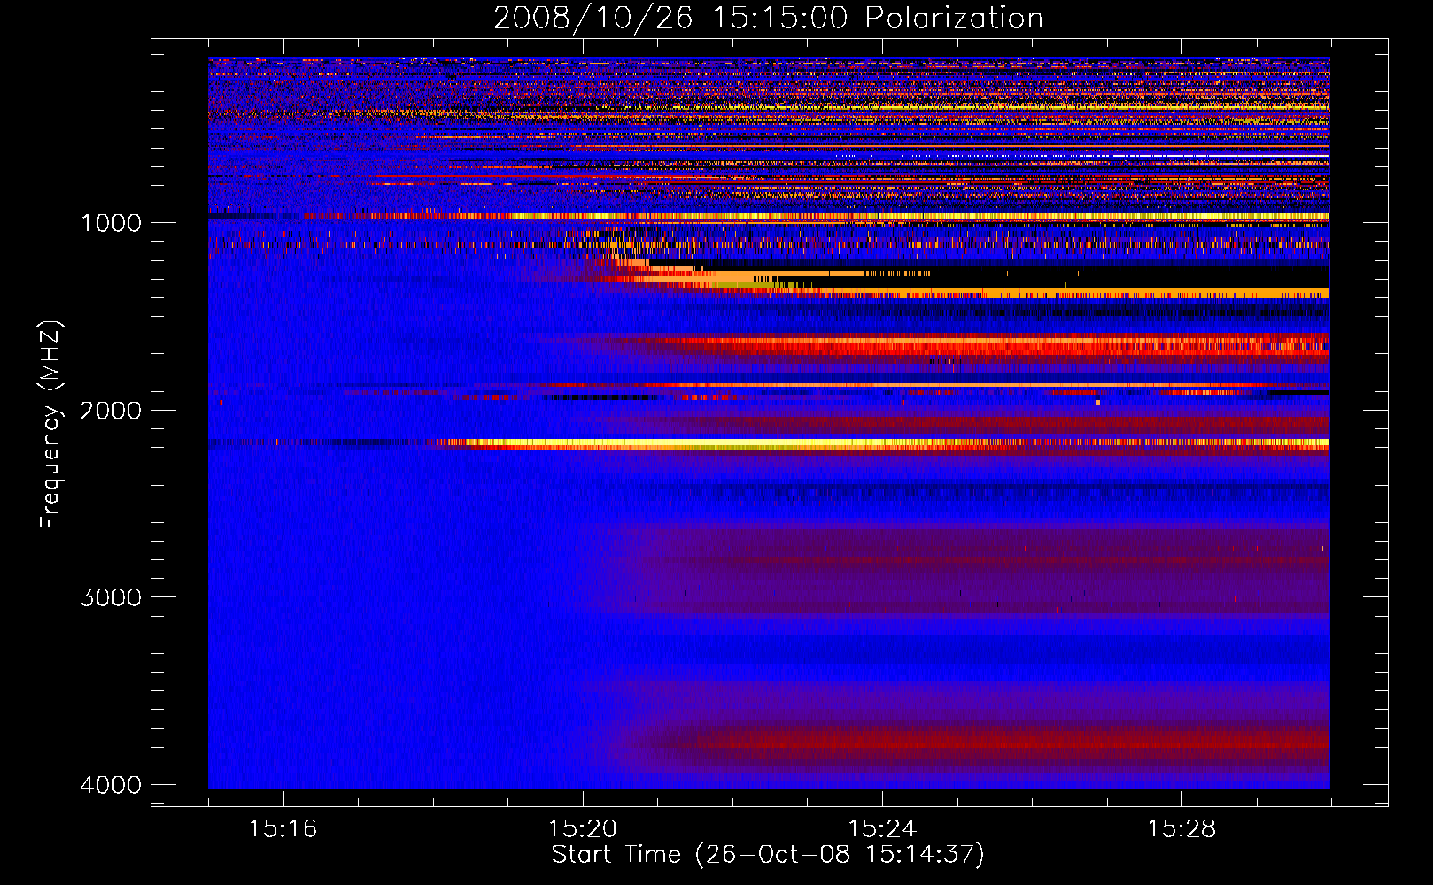Viewport: 1433px width, 885px height.
Task: Click the 15:28 time axis label
Action: (x=1181, y=829)
